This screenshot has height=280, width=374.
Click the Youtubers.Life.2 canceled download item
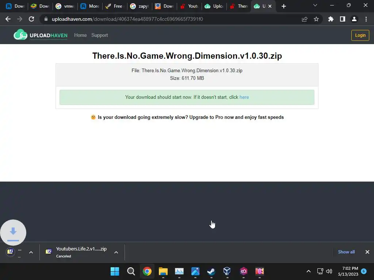pyautogui.click(x=77, y=252)
